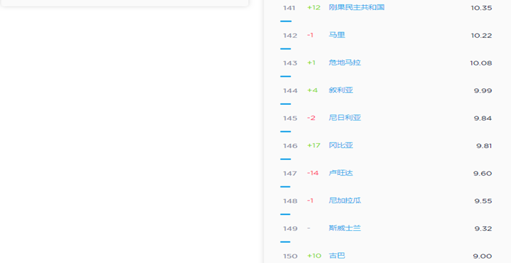The width and height of the screenshot is (511, 263).
Task: Open the 冈比亚 country link
Action: coord(341,145)
